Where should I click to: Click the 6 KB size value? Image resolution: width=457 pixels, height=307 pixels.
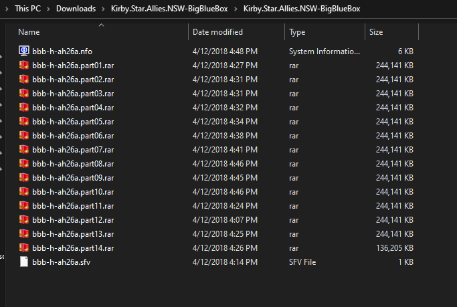(405, 52)
